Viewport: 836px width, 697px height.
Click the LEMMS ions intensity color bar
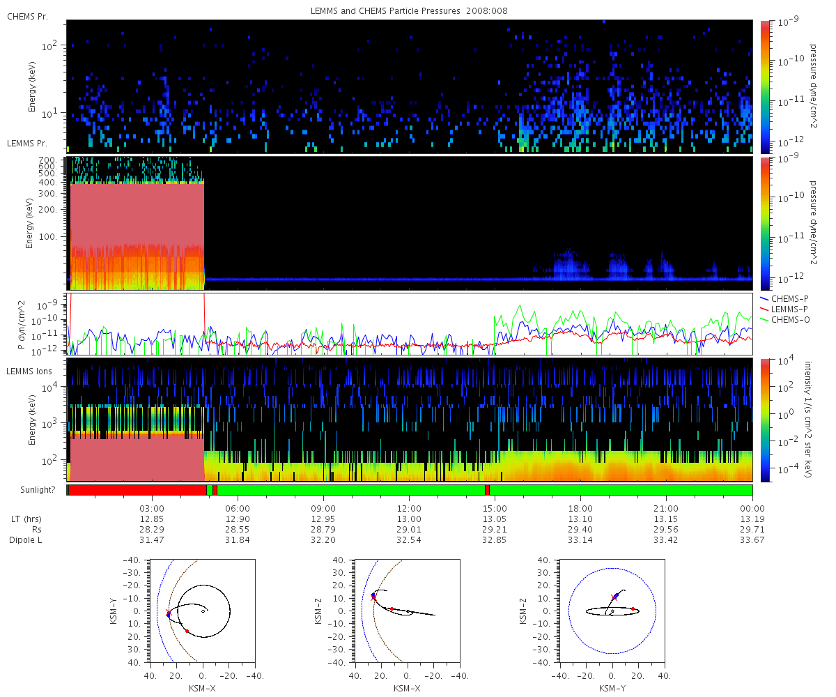(x=764, y=420)
